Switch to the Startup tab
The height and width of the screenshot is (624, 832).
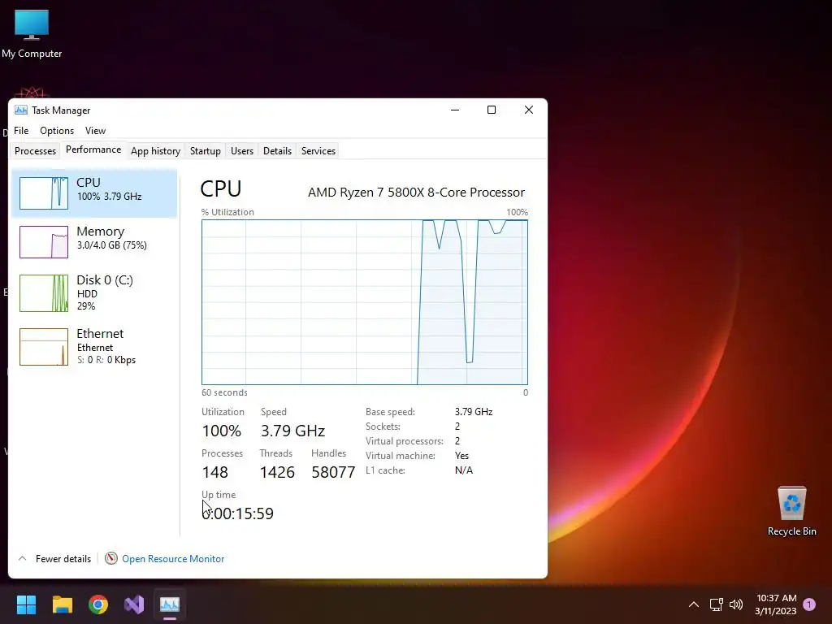206,150
